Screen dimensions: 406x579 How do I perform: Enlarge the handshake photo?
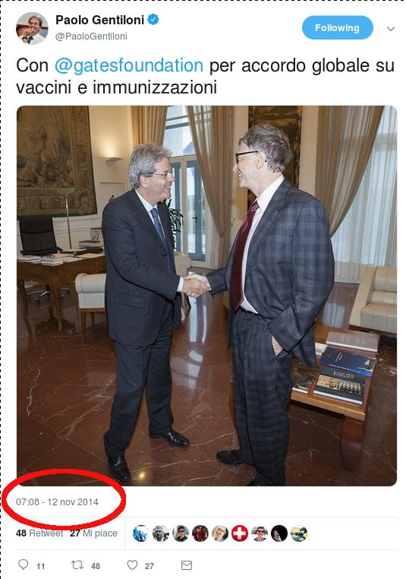(206, 296)
